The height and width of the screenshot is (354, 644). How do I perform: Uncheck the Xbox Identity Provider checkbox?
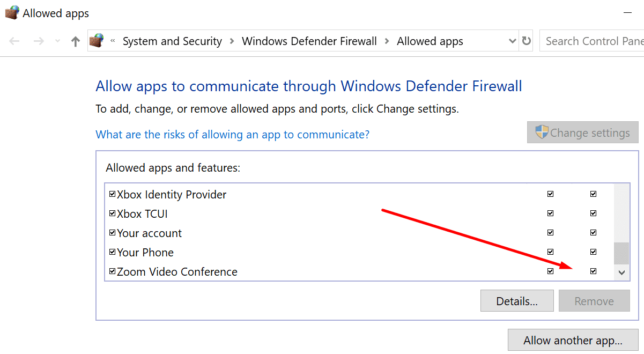pos(112,194)
